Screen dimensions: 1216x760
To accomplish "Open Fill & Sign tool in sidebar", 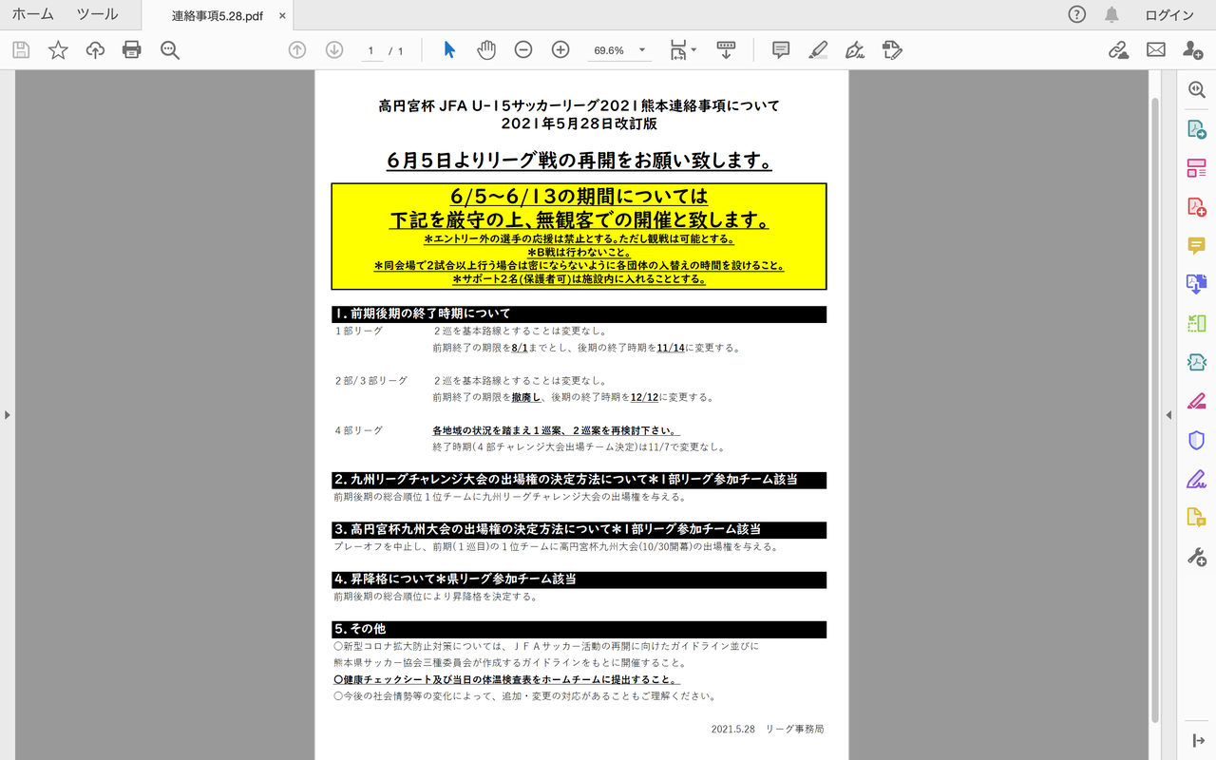I will click(x=1197, y=478).
